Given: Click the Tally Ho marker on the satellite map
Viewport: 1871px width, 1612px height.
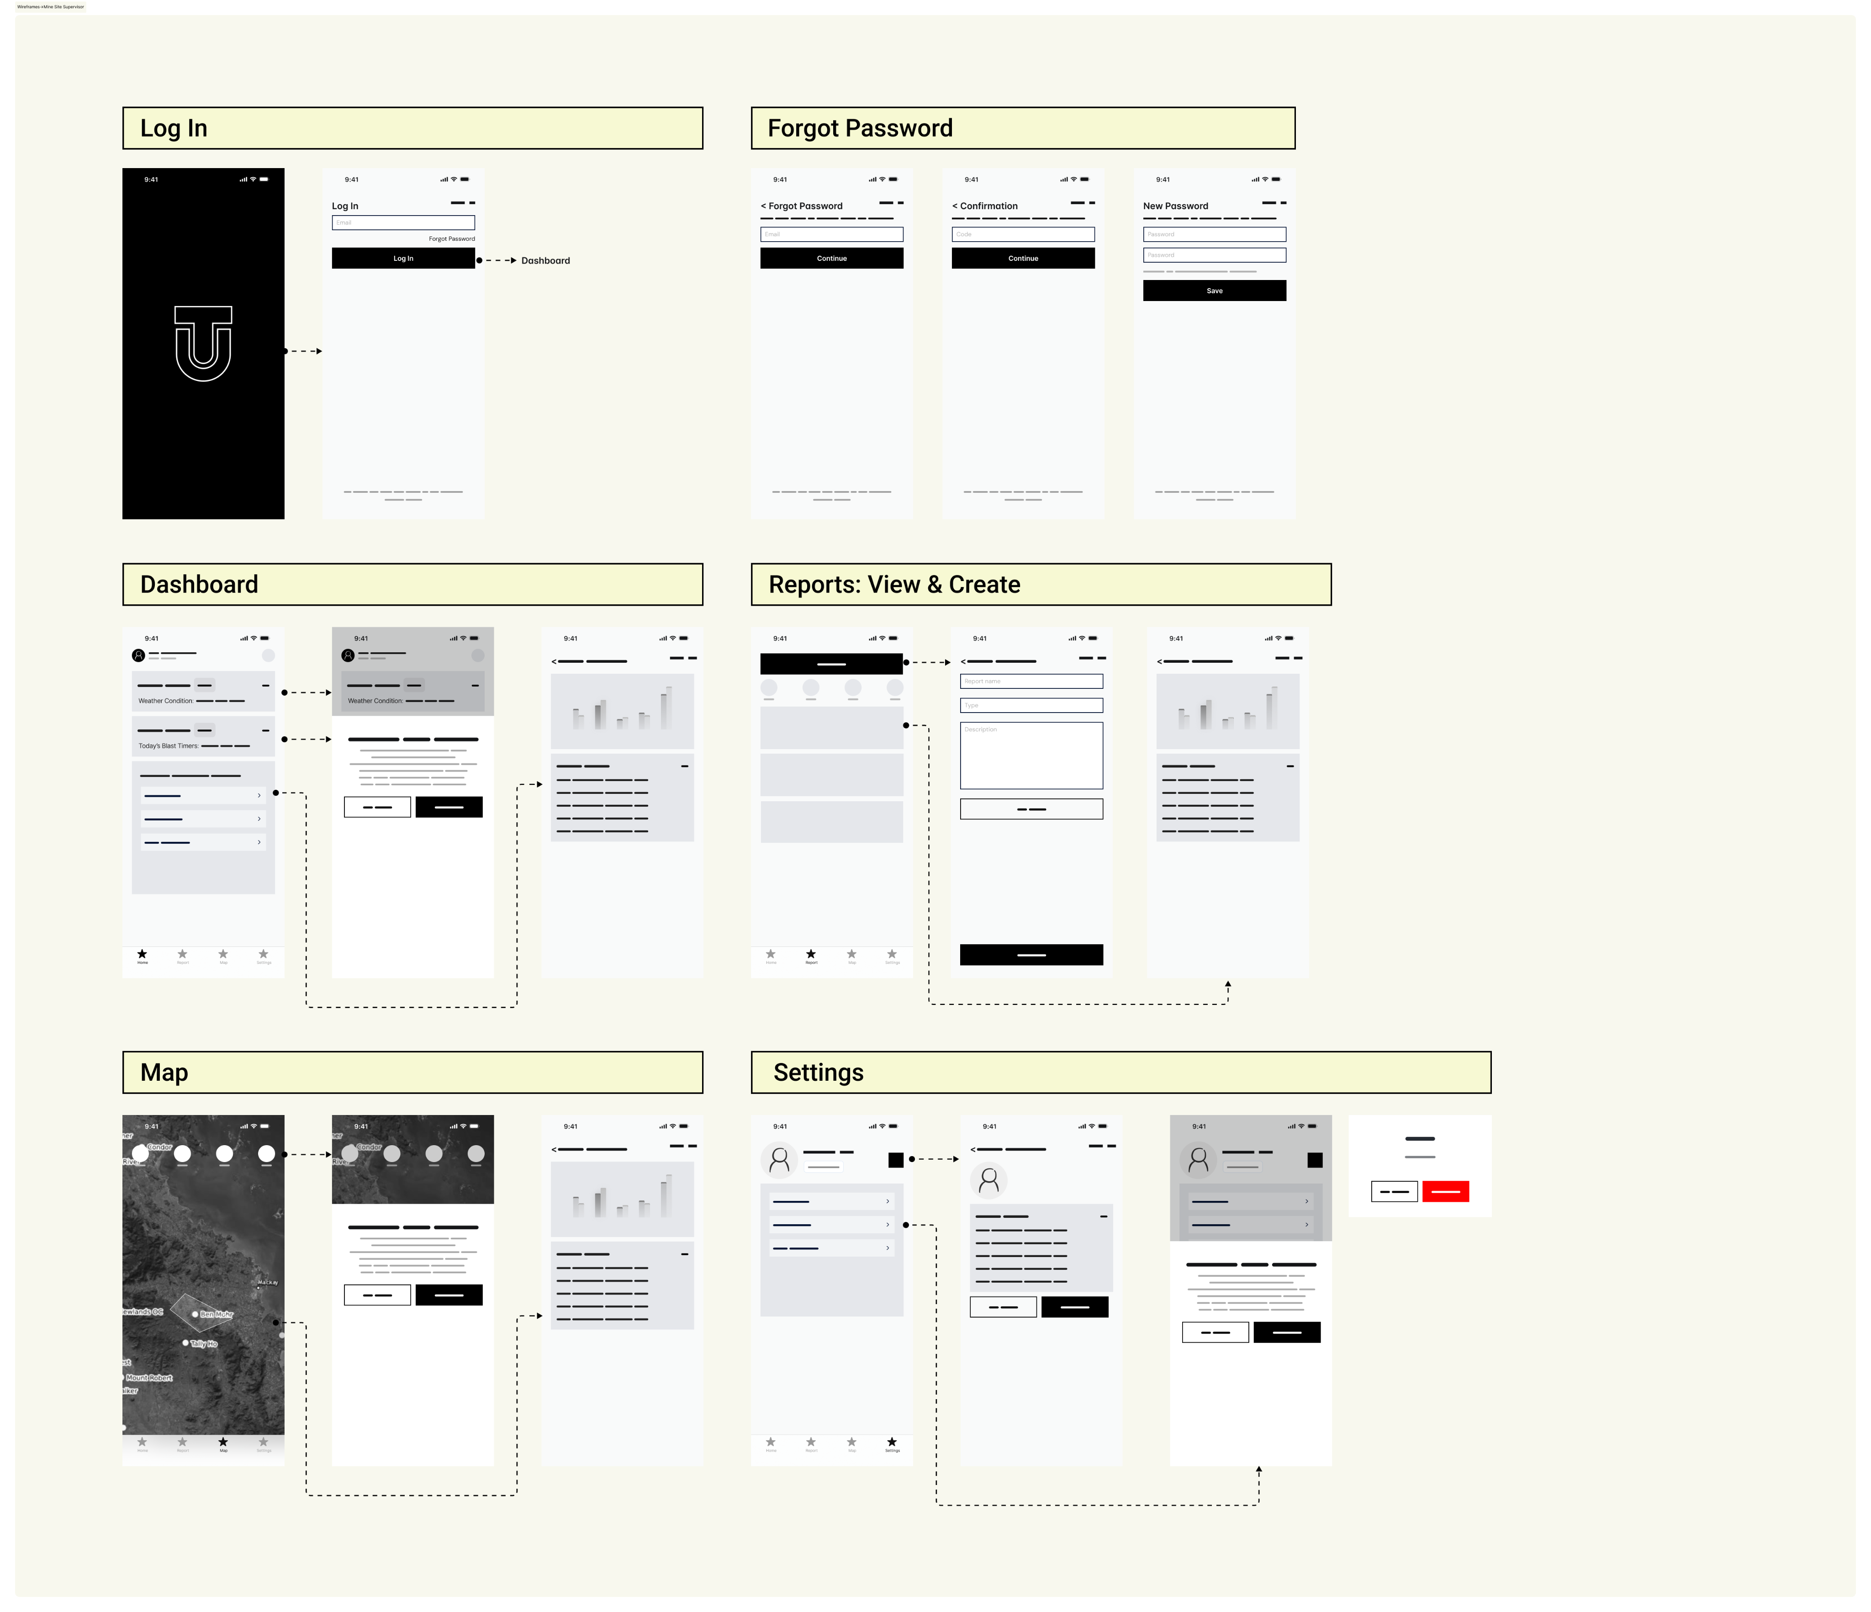Looking at the screenshot, I should [x=186, y=1343].
